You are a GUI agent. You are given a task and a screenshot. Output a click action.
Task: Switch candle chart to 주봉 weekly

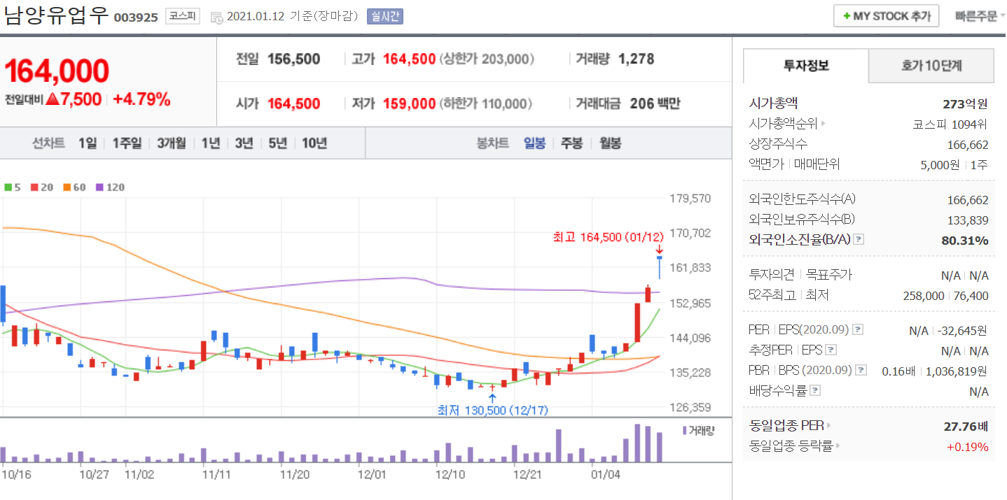pos(571,143)
